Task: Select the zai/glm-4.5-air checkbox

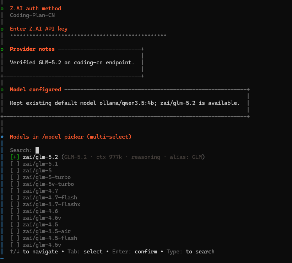Action: [15, 231]
